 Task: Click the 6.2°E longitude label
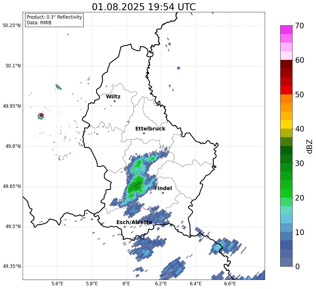coord(161,284)
